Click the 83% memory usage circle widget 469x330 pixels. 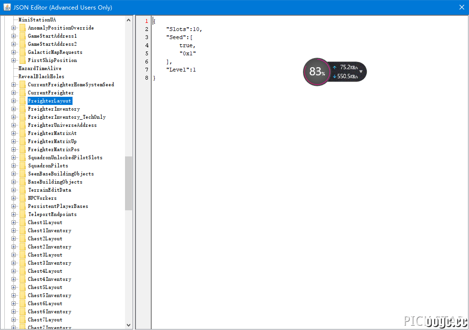click(317, 72)
